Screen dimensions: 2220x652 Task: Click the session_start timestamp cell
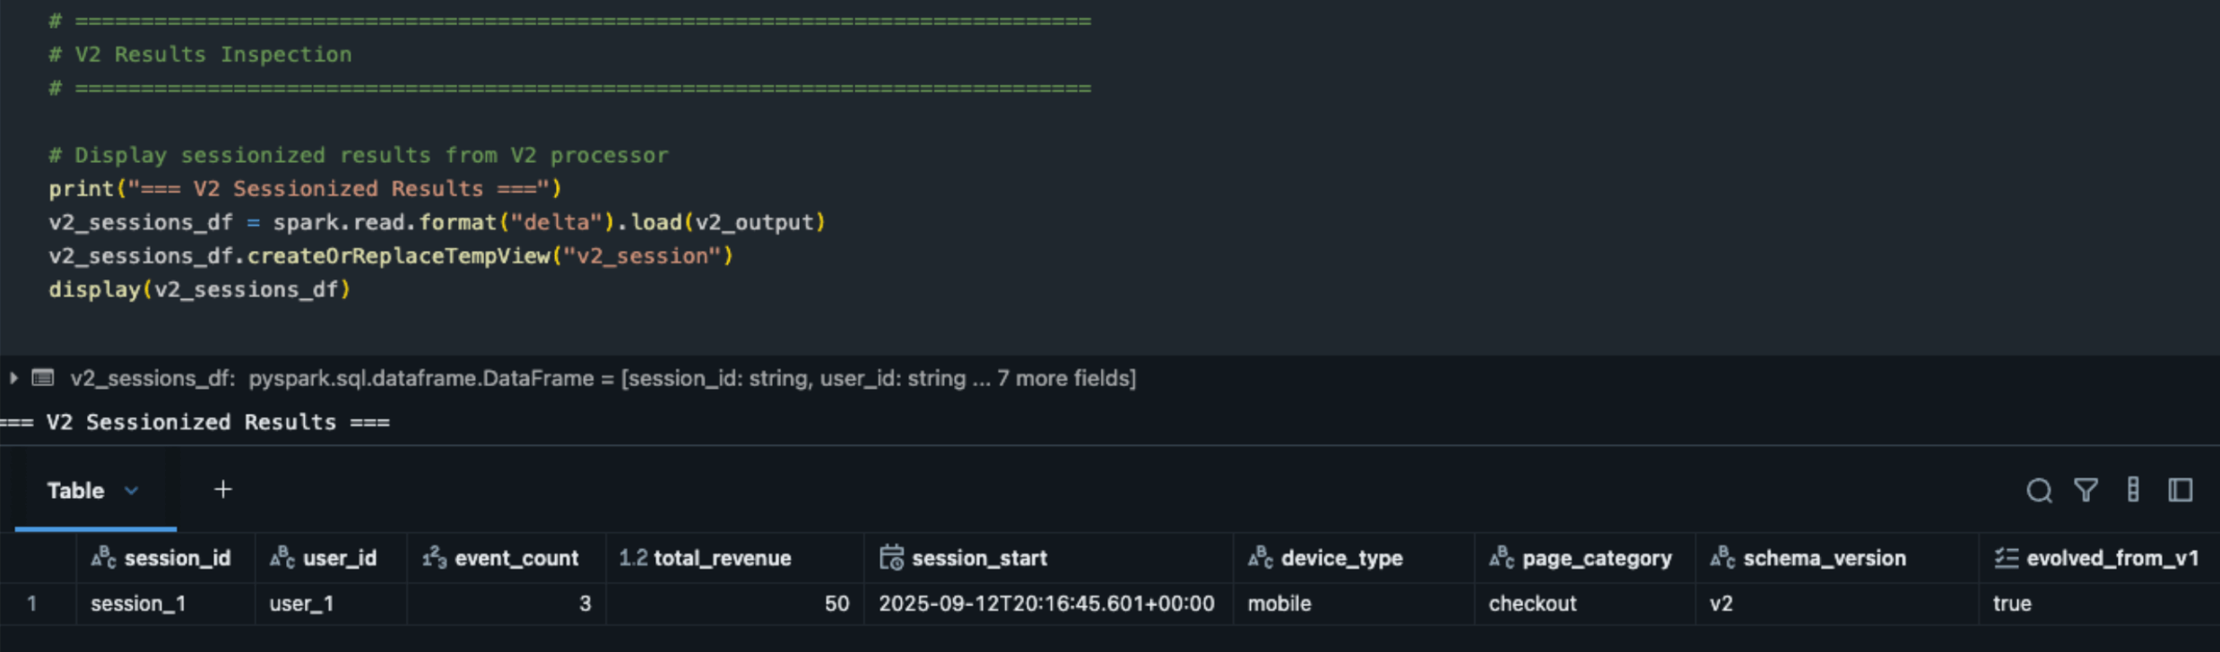tap(1045, 604)
